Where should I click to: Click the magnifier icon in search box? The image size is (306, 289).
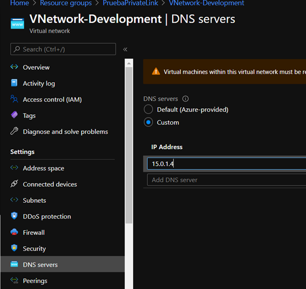point(17,49)
